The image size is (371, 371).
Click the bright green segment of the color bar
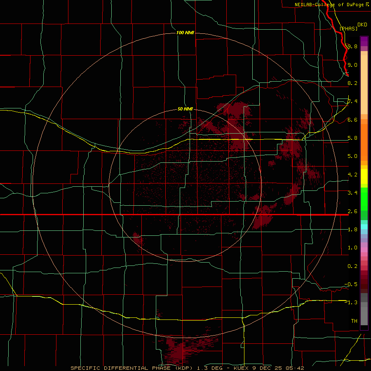[x=364, y=199]
